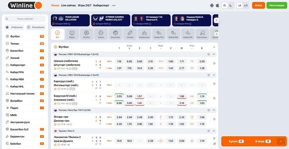Image resolution: width=289 pixels, height=149 pixels.
Task: Open Игры 24/7 tab
Action: pos(85,5)
